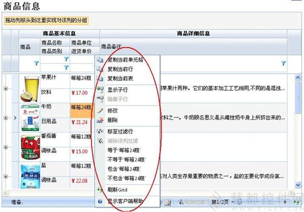Click the delete icon beside 删除
This screenshot has height=212, width=304.
coord(99,120)
